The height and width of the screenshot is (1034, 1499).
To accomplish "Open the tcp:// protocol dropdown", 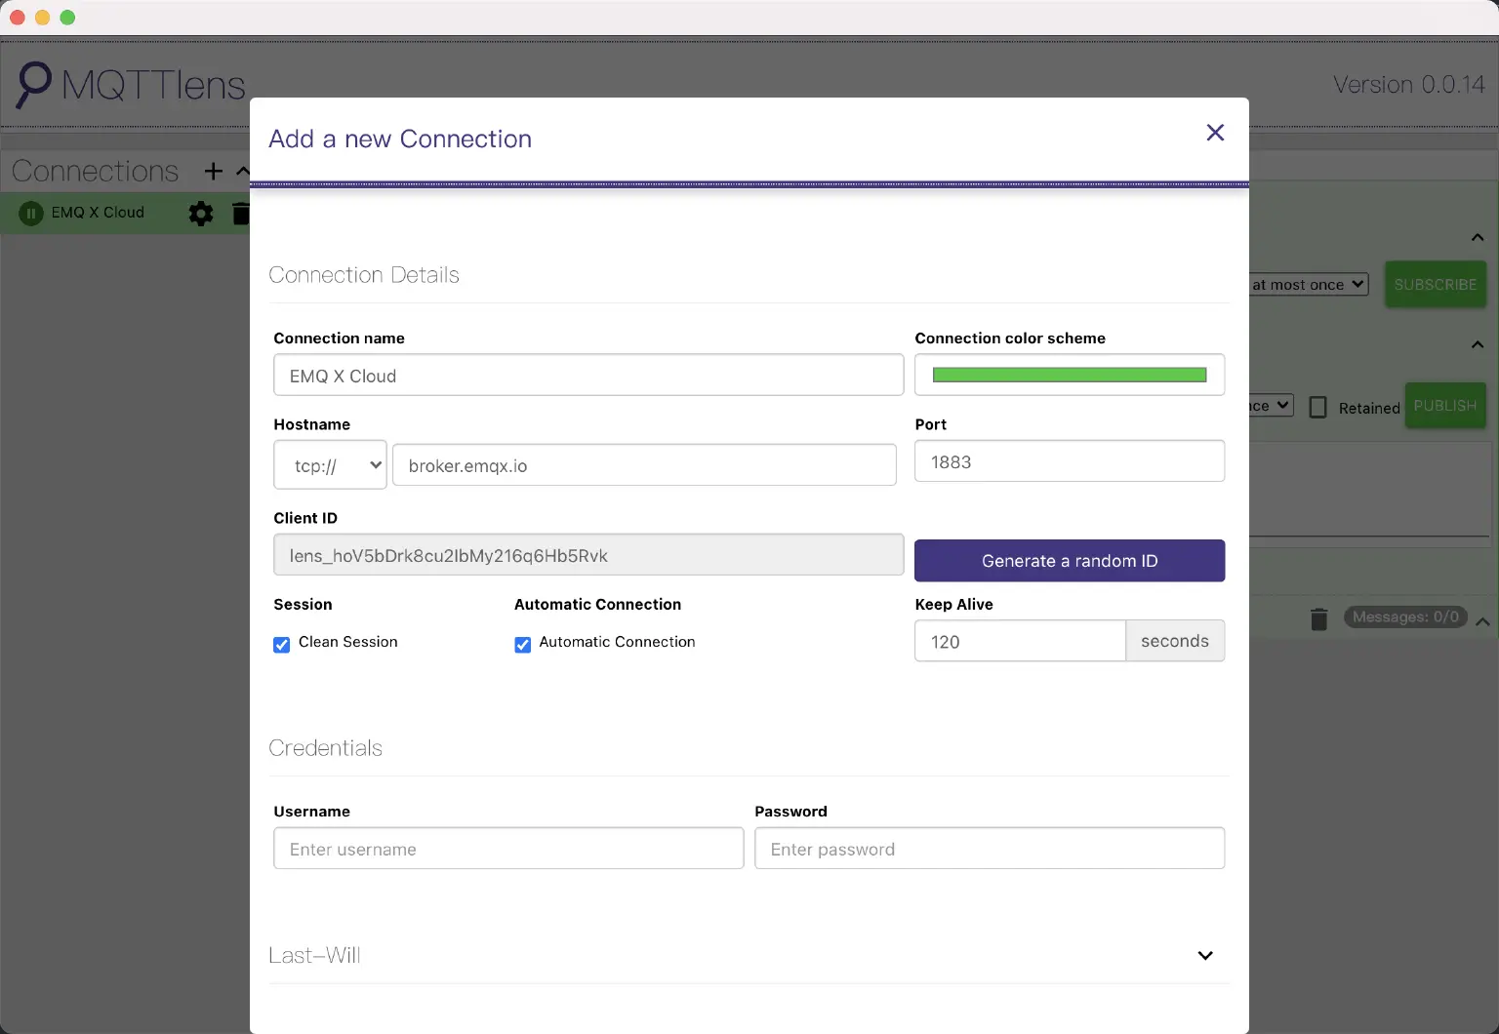I will coord(330,464).
